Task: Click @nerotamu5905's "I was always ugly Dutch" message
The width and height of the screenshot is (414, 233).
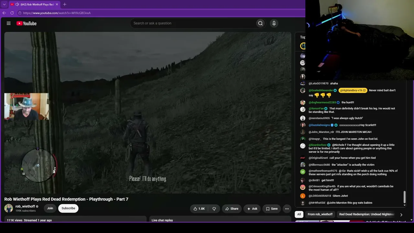Action: coord(347,118)
